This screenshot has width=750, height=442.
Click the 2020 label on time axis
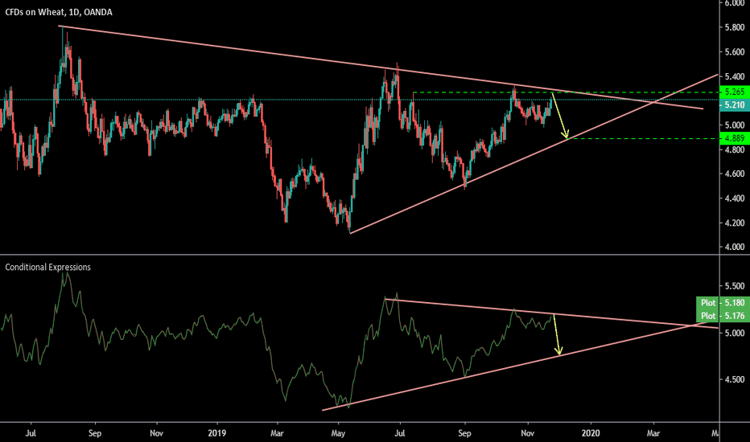(x=591, y=433)
